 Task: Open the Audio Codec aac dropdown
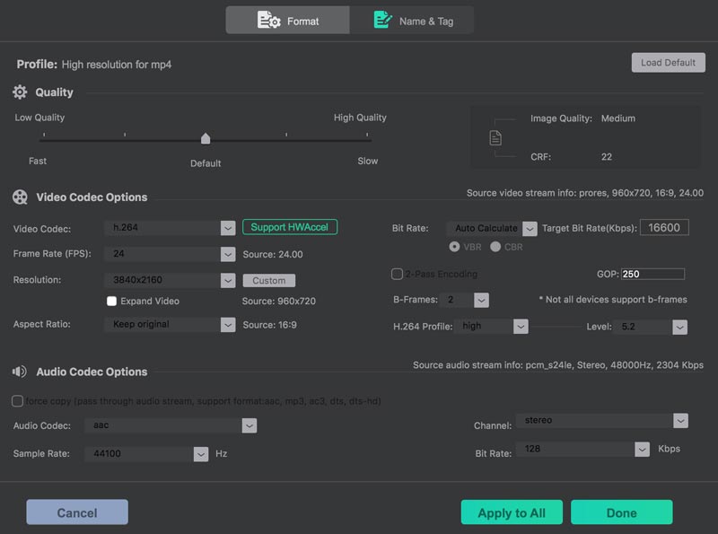click(171, 425)
